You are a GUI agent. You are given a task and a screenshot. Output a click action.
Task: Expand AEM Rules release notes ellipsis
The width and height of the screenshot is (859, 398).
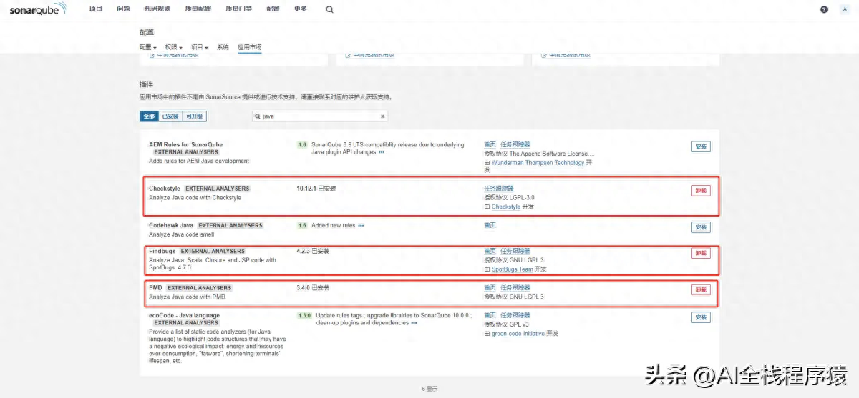click(382, 152)
